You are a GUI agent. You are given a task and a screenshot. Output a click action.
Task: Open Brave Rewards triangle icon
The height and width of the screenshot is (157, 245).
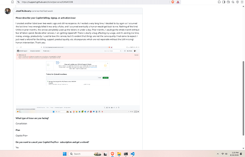(x=178, y=2)
